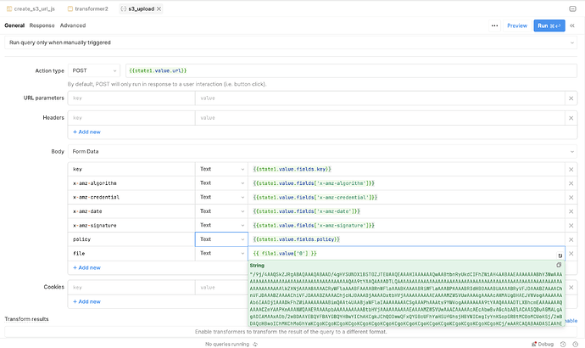This screenshot has width=585, height=348.
Task: Open the Advanced tab
Action: pyautogui.click(x=73, y=25)
